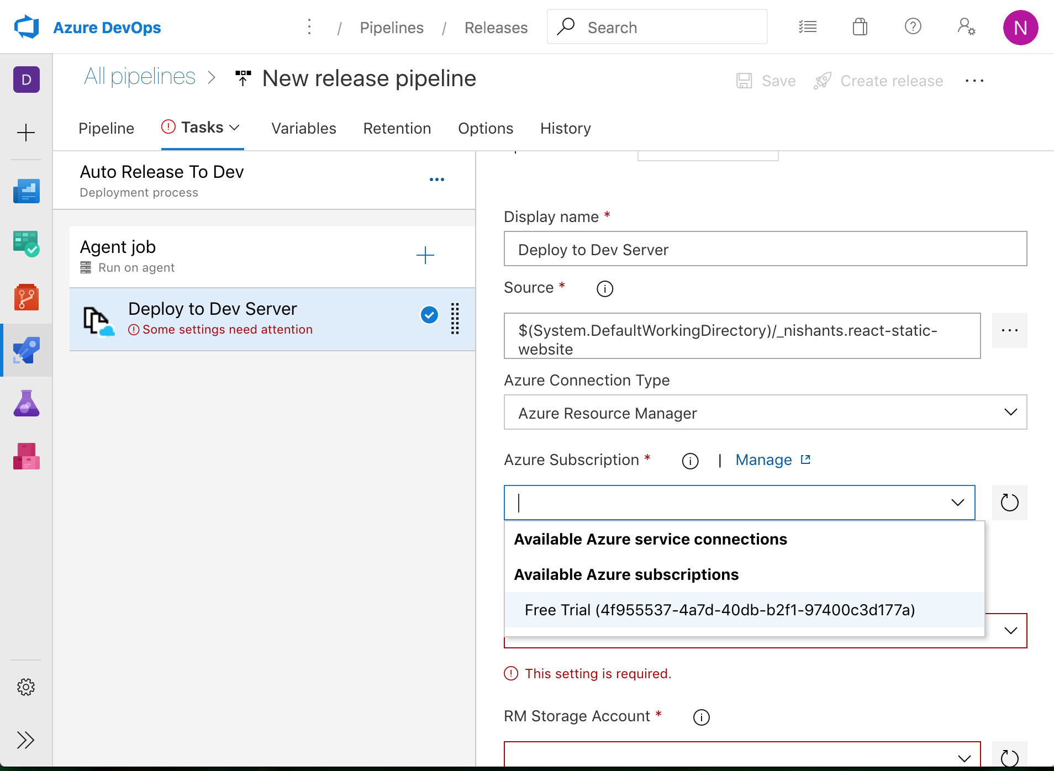Open the work items list icon

click(808, 27)
